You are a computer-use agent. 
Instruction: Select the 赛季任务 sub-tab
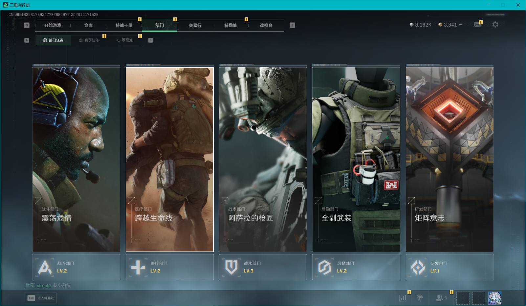89,40
